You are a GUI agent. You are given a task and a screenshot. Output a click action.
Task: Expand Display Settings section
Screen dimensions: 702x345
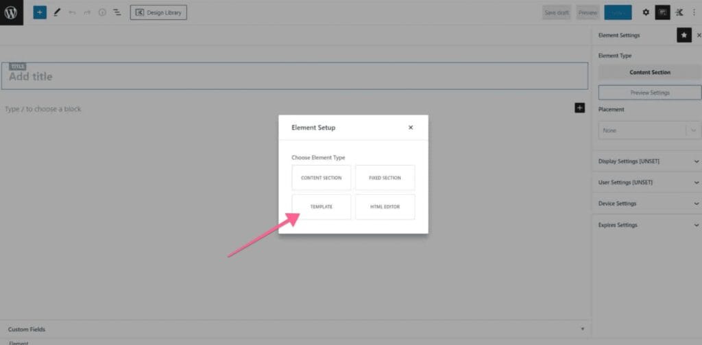pyautogui.click(x=649, y=161)
